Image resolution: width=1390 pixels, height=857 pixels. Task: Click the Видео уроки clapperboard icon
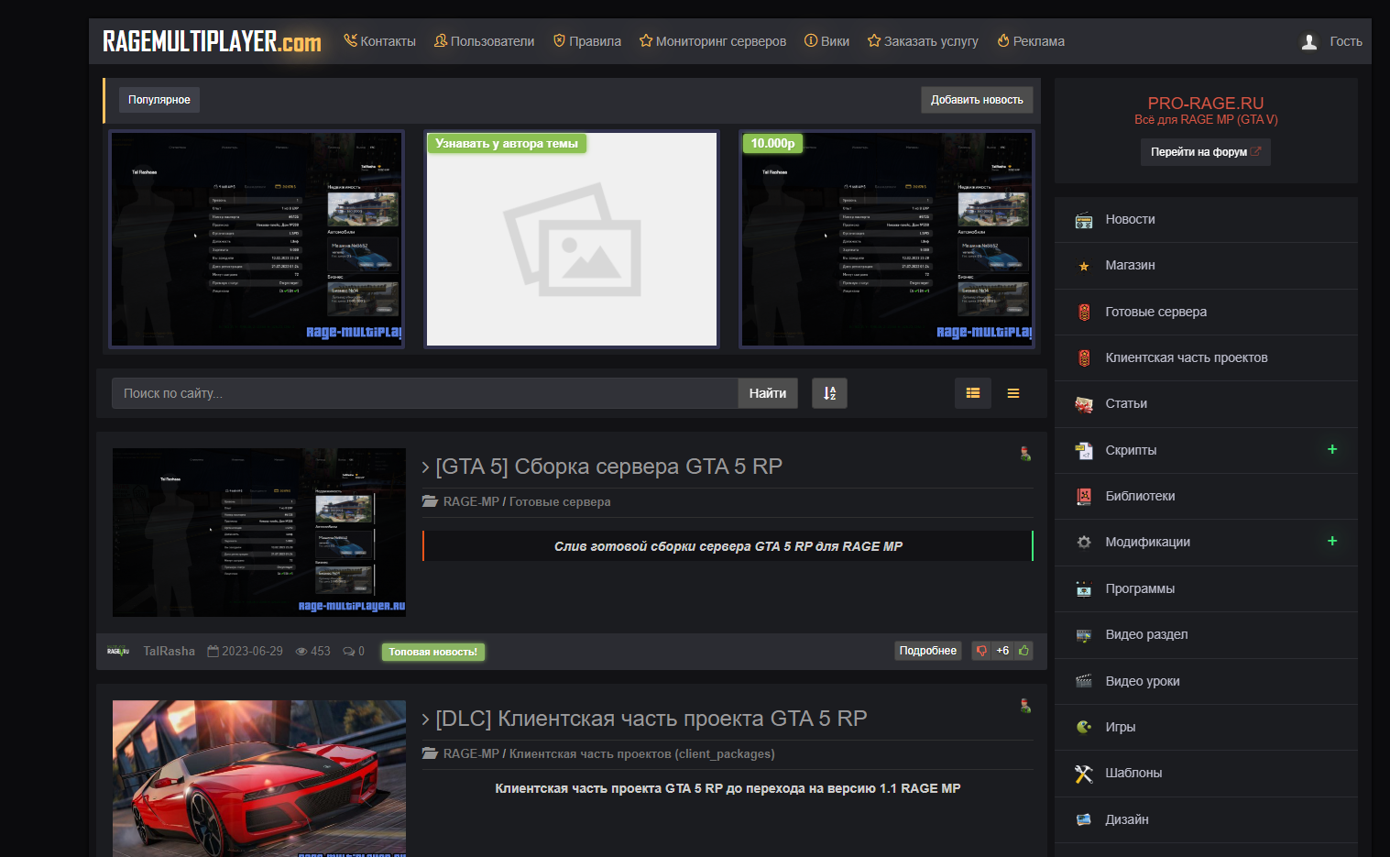(1084, 681)
